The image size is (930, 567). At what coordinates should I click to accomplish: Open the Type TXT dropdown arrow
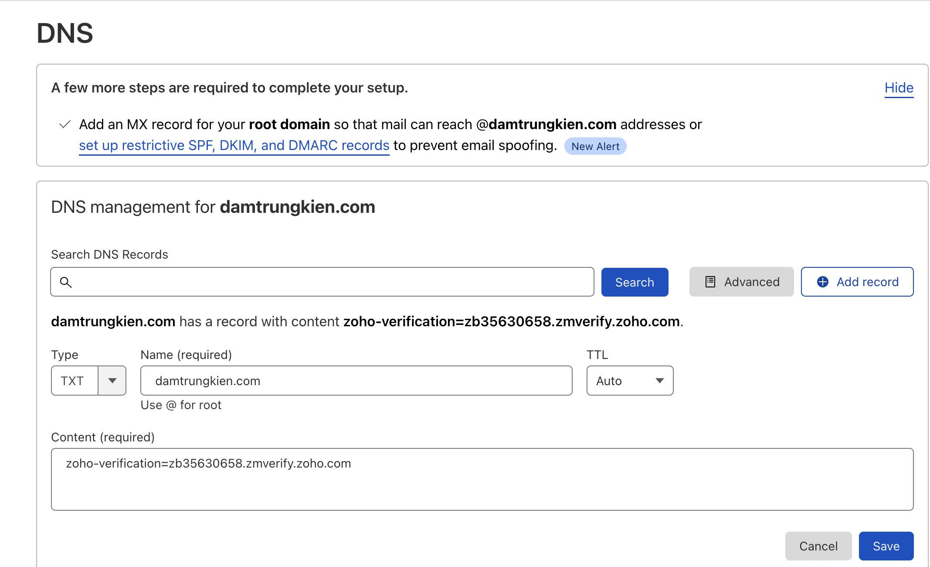(112, 381)
